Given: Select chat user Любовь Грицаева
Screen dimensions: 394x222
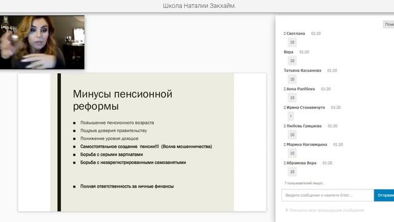Looking at the screenshot, I should pos(304,126).
